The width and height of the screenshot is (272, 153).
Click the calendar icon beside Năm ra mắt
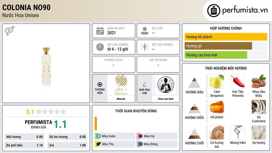pos(100,31)
